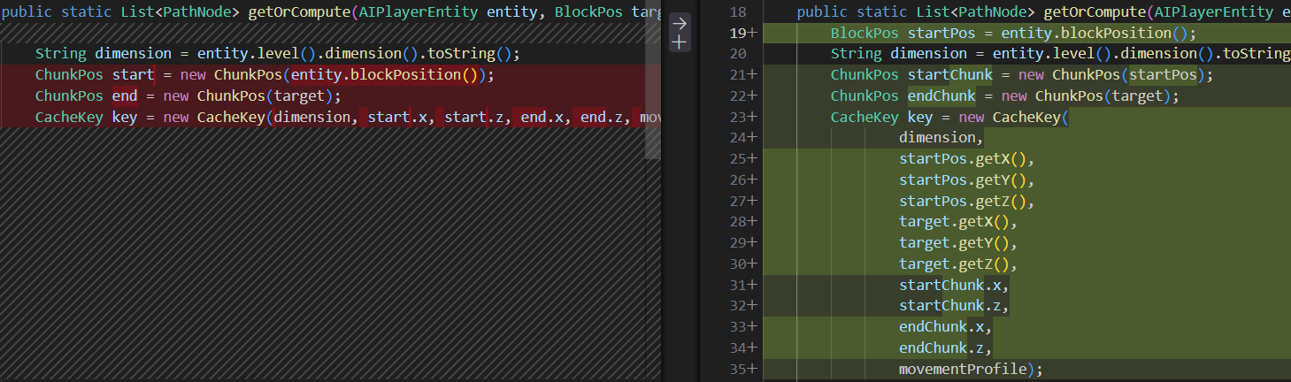Image resolution: width=1291 pixels, height=382 pixels.
Task: Click the revert change arrow icon
Action: click(x=680, y=24)
